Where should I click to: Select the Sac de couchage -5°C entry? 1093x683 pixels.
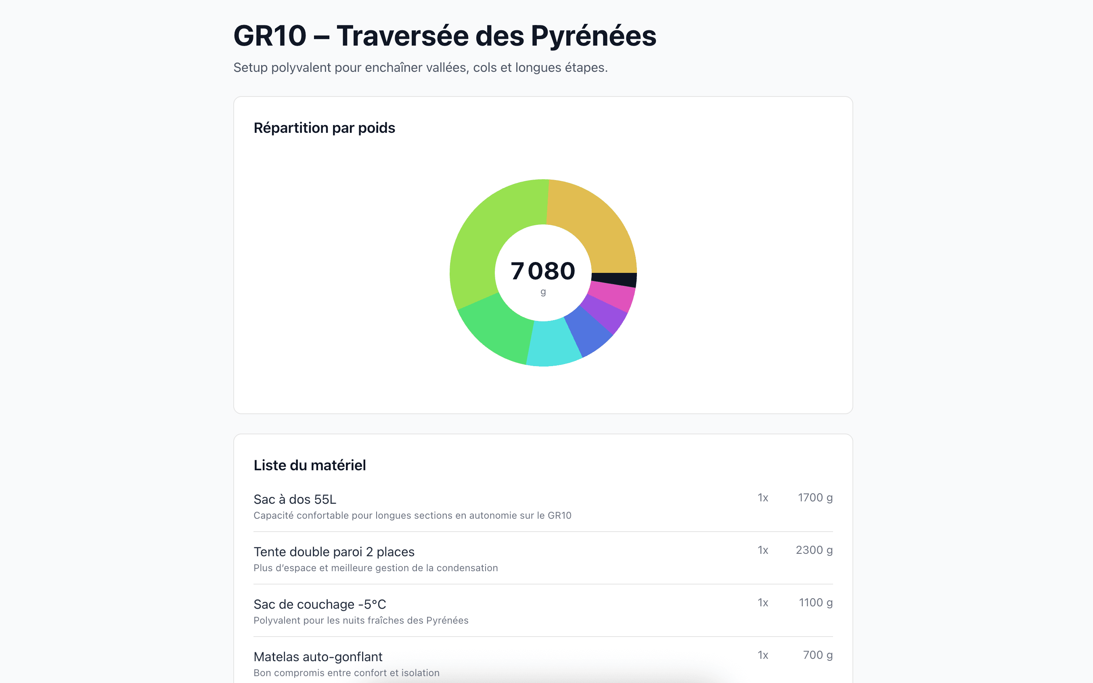click(319, 604)
